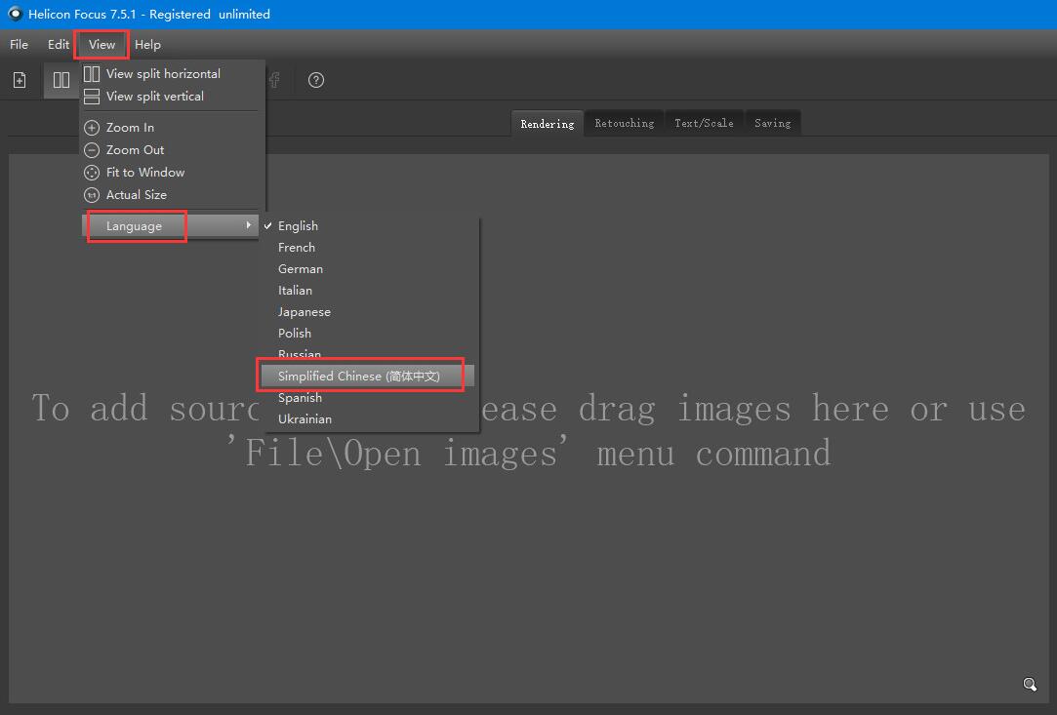1057x715 pixels.
Task: Toggle the split view toolbar button
Action: tap(61, 80)
